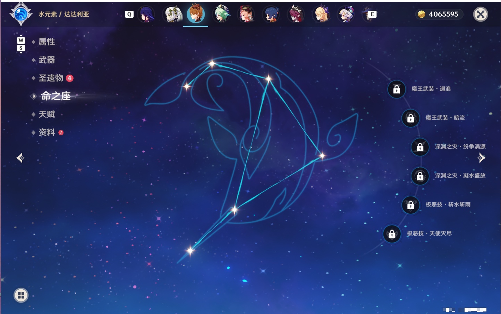Click the red 4 badge beside 圣遗物
This screenshot has height=314, width=501.
tap(70, 78)
